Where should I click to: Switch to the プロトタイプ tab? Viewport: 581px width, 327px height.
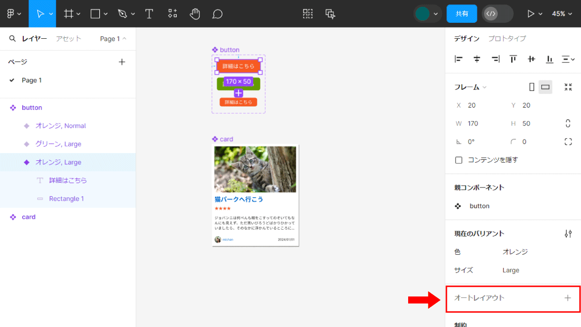point(507,39)
